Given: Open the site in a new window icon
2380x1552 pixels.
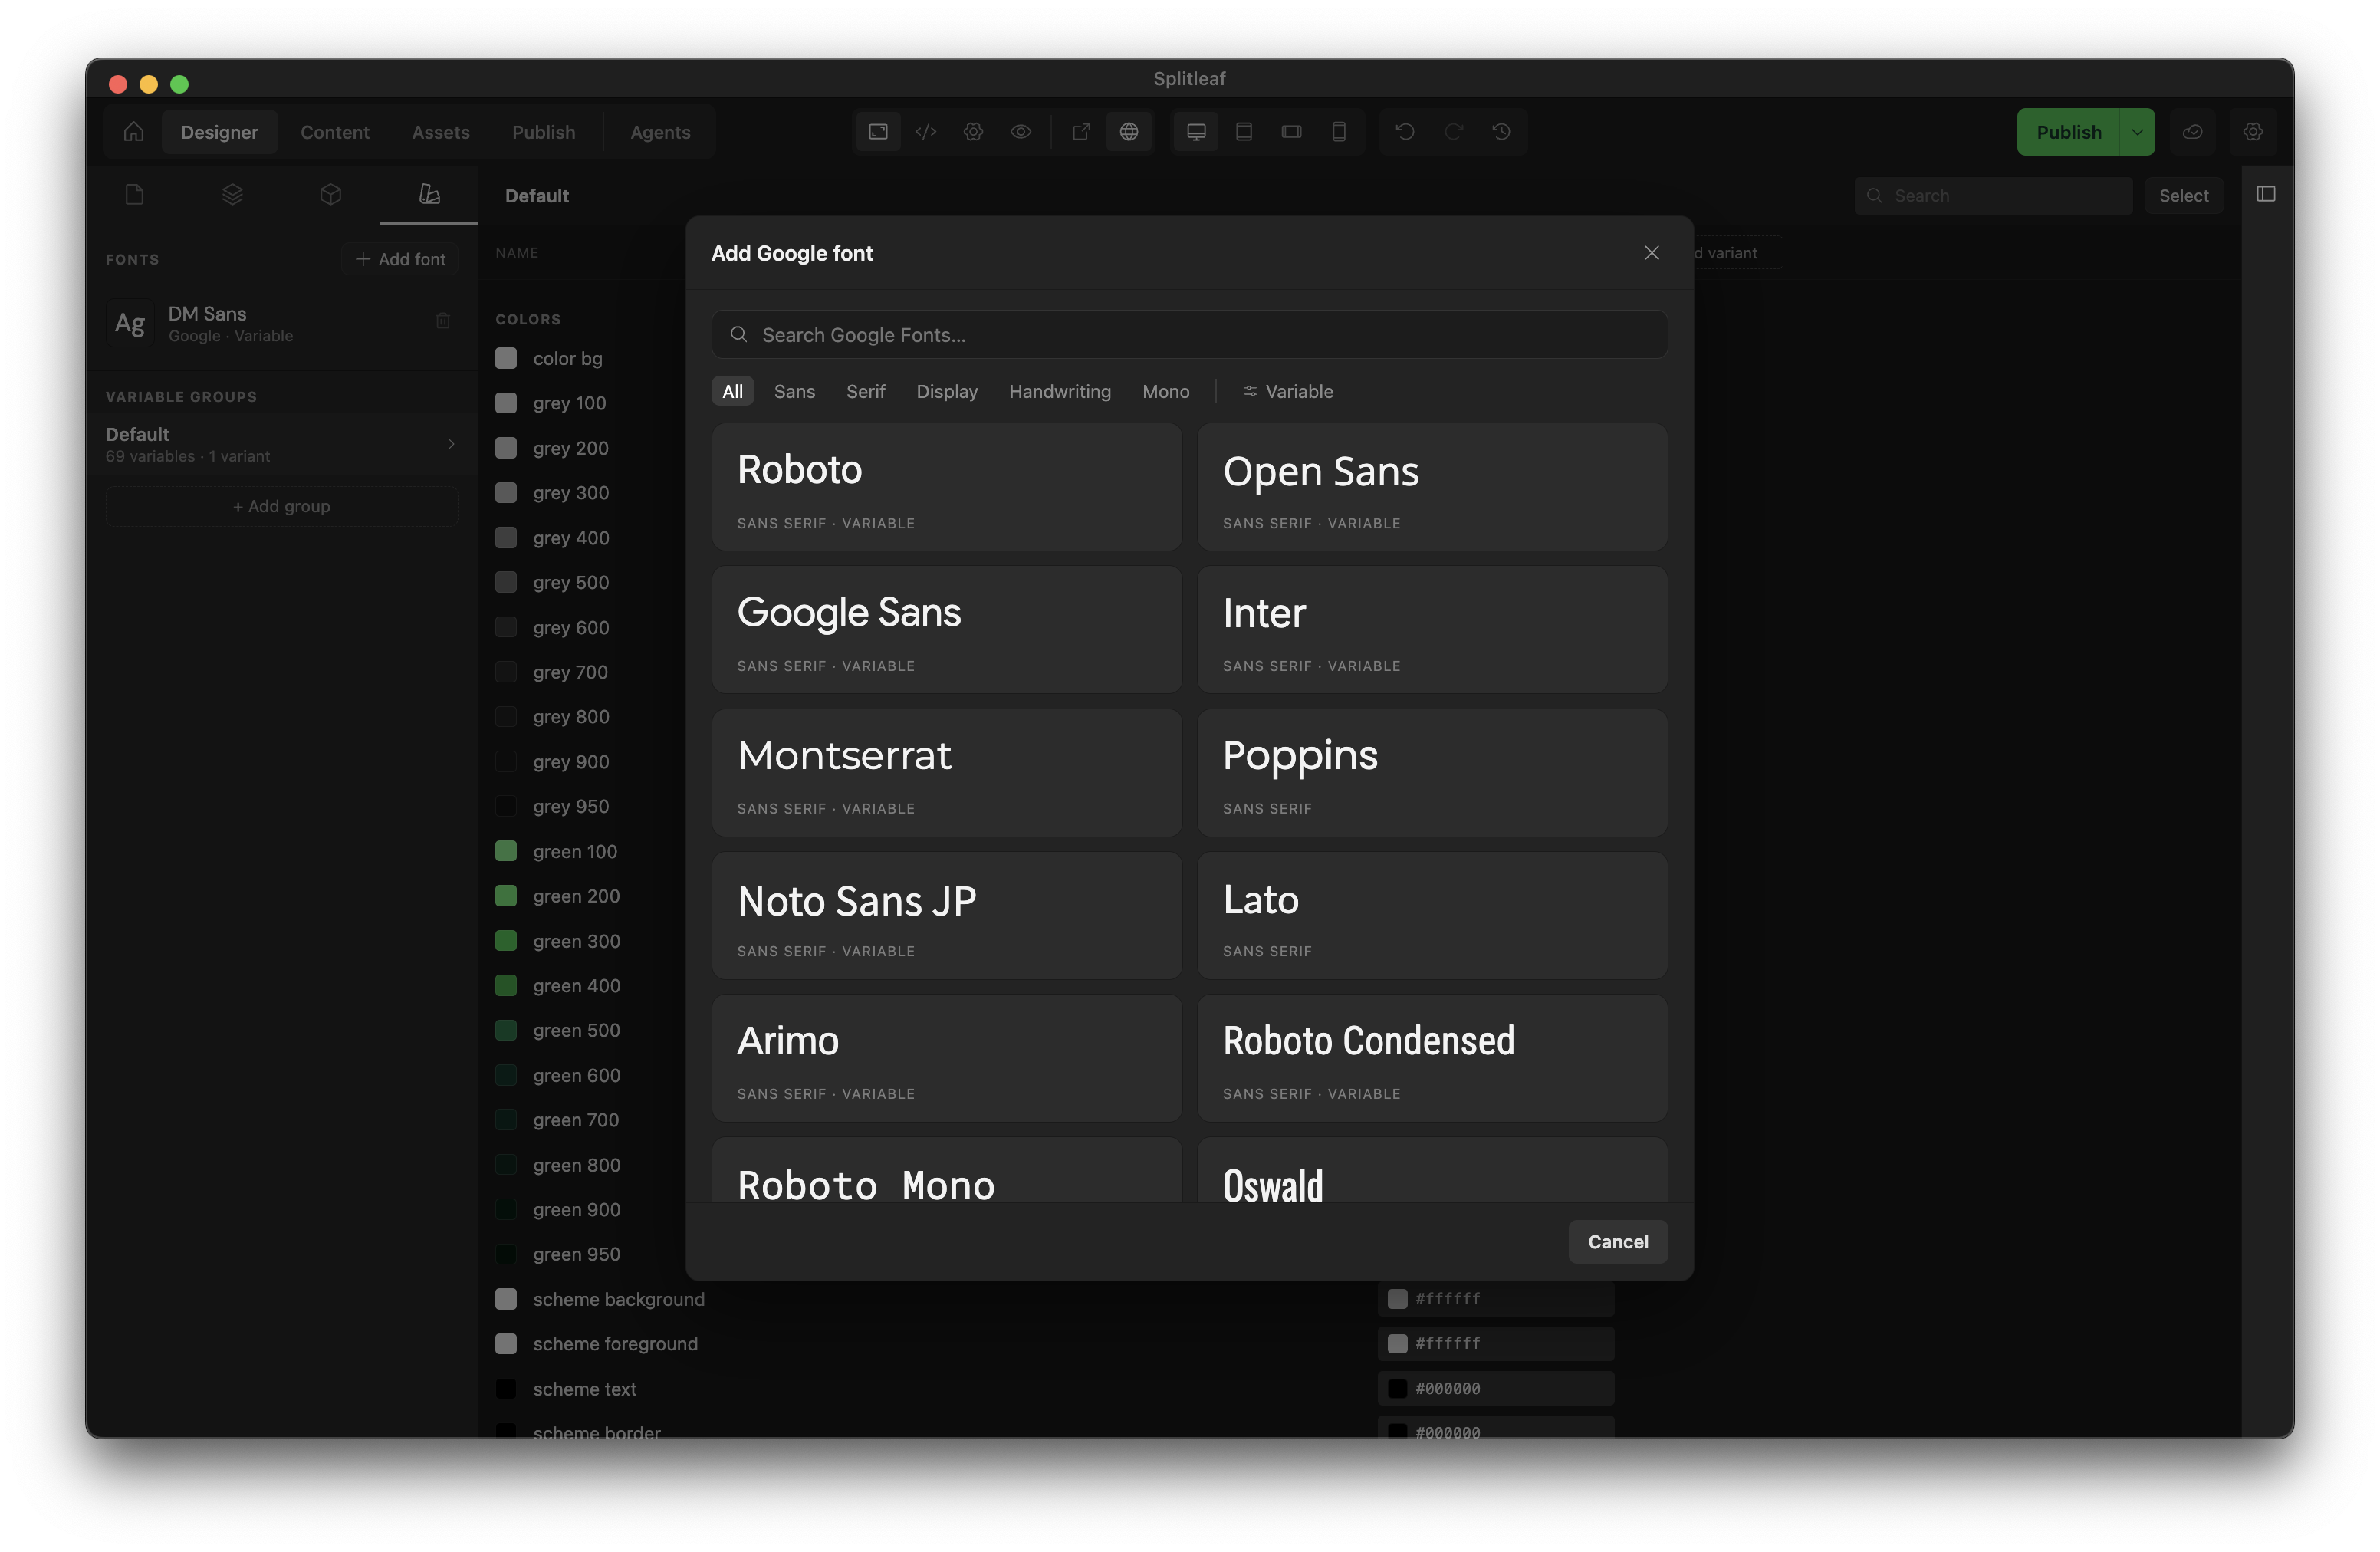Looking at the screenshot, I should point(1081,132).
